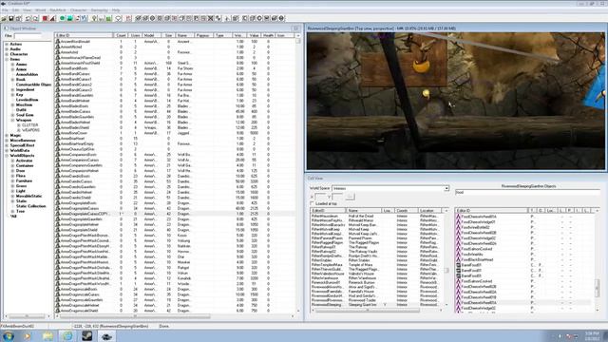Select the Container tree item
This screenshot has height=342, width=608.
pos(25,165)
